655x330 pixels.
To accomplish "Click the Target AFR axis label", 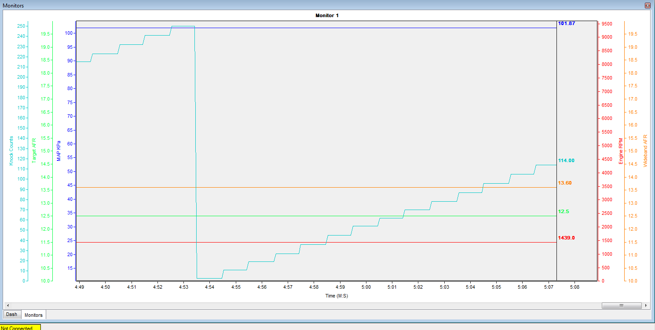I will point(34,150).
